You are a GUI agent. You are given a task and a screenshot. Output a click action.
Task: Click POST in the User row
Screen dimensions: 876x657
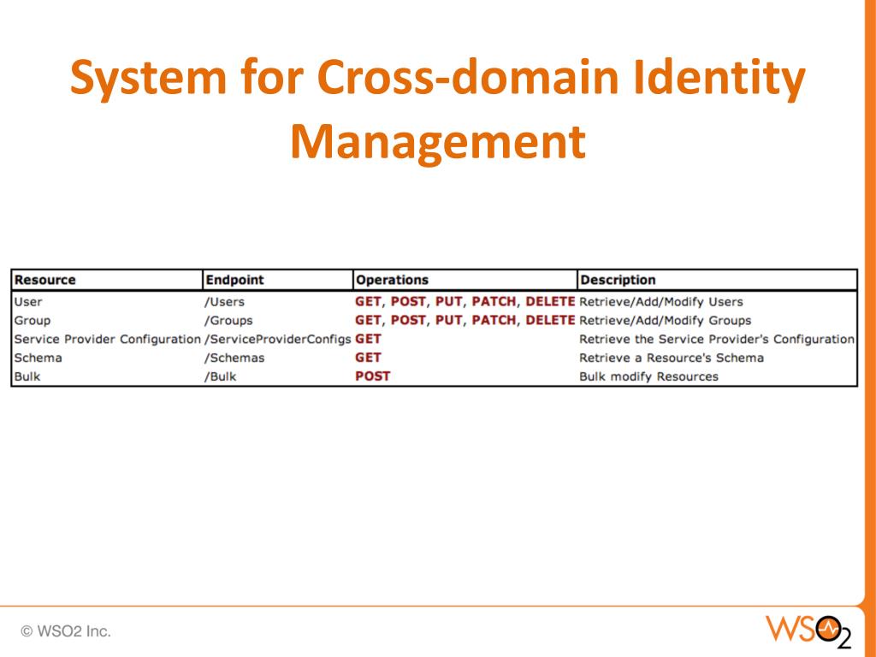[408, 302]
